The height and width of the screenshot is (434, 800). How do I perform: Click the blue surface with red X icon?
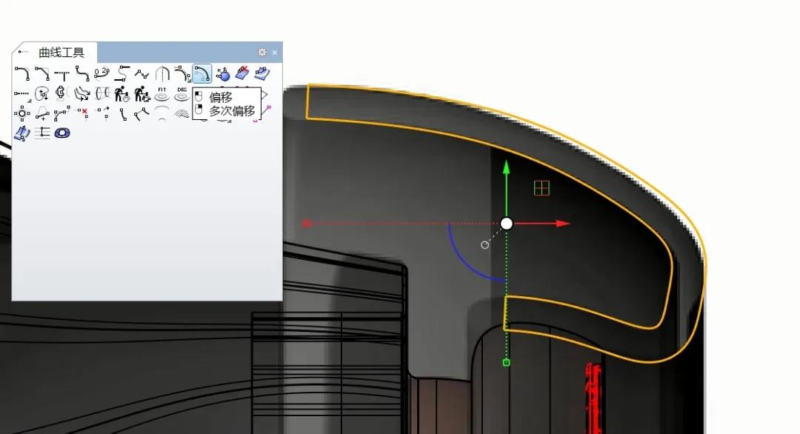pos(241,74)
